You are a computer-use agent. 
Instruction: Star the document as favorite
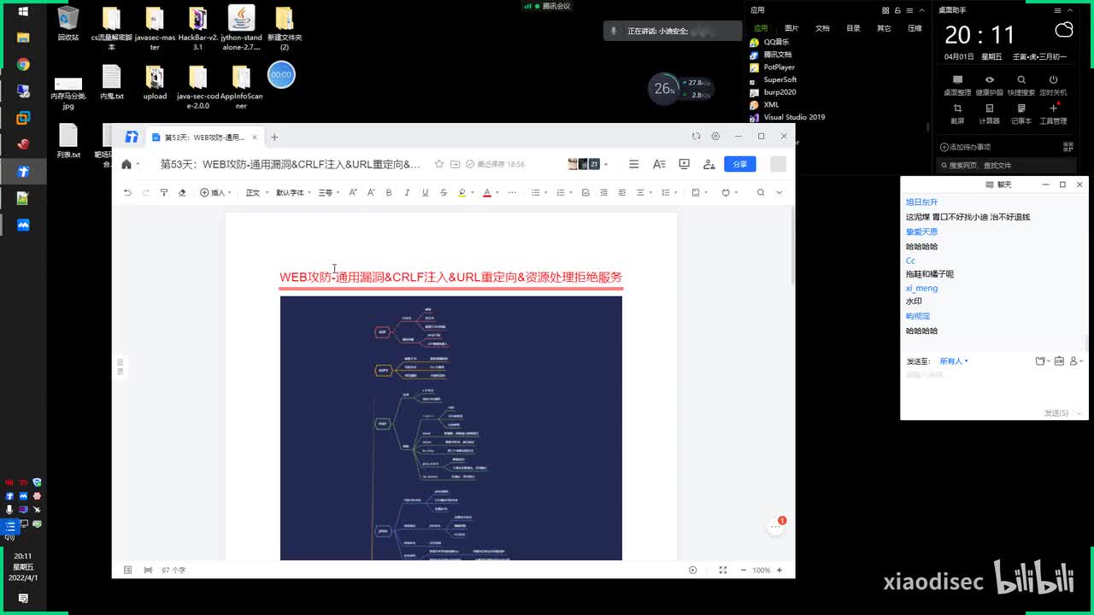pos(439,164)
